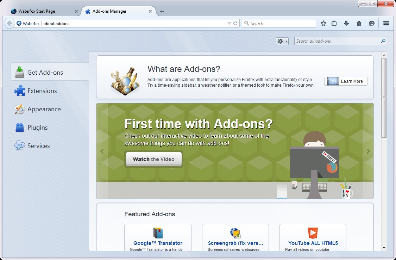Click Watch the Video
396x260 pixels.
pos(153,159)
